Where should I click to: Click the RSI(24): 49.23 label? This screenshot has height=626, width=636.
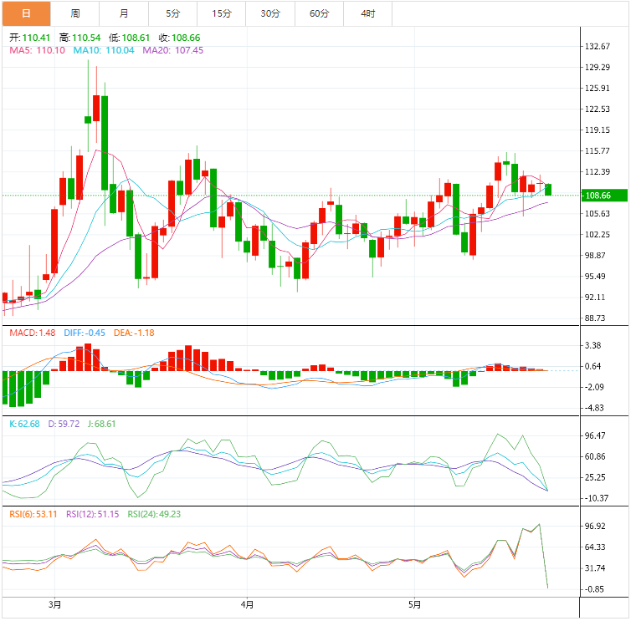point(154,514)
